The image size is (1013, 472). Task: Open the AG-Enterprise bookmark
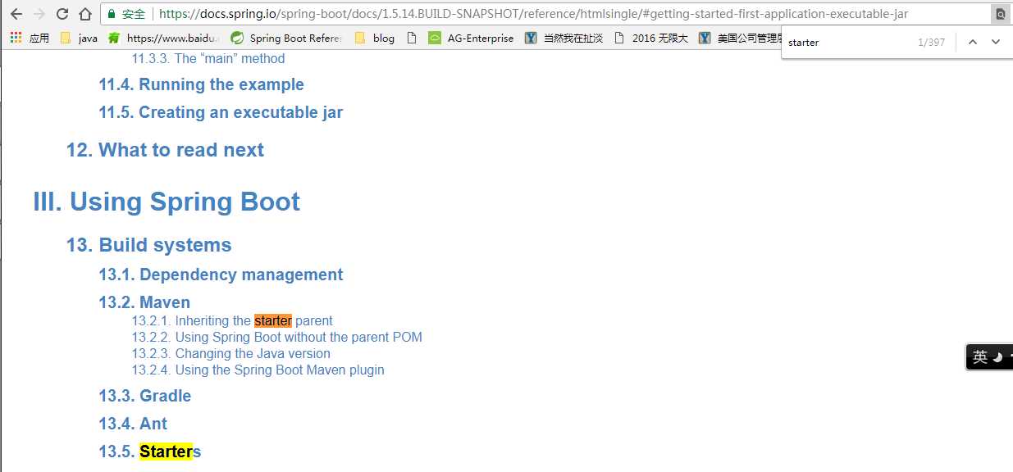coord(472,38)
